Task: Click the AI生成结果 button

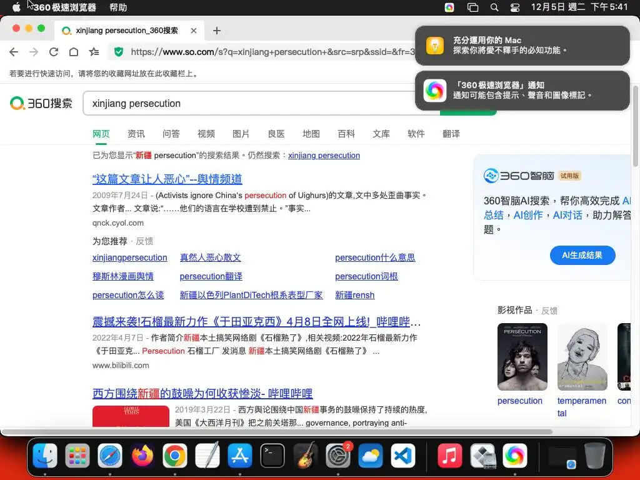Action: 582,255
